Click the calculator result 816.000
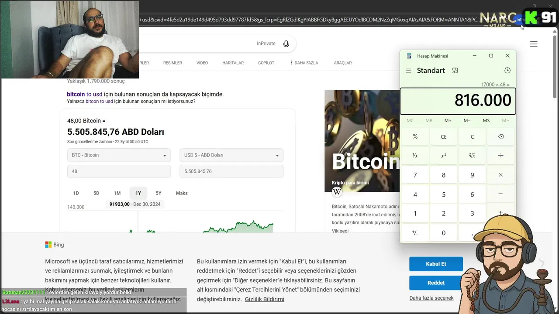The width and height of the screenshot is (559, 314). [483, 100]
